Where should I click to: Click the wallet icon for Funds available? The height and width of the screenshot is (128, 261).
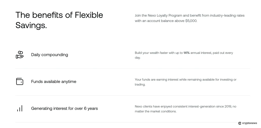coord(20,81)
